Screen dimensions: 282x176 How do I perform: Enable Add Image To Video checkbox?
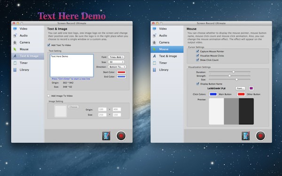coord(48,96)
